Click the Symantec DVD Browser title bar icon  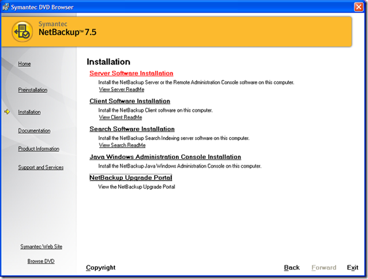pos(6,7)
